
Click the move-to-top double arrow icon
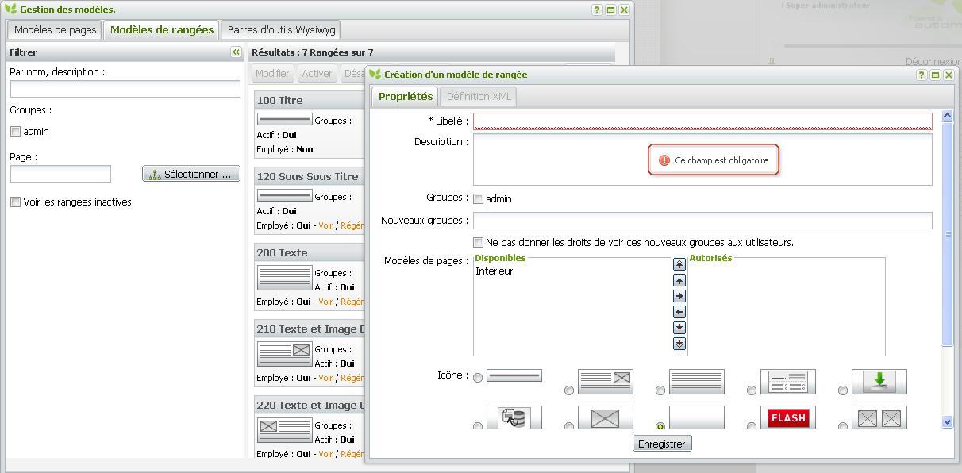(x=679, y=264)
